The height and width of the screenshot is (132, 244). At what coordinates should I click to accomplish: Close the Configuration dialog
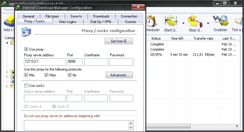coord(138,7)
